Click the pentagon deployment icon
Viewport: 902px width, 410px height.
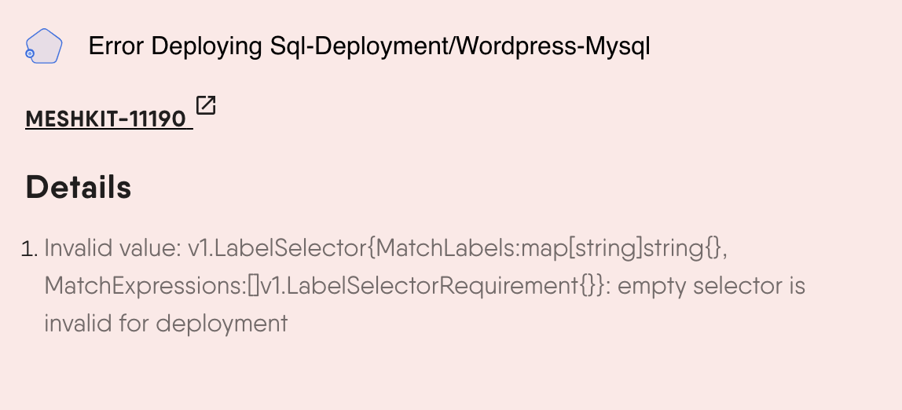pyautogui.click(x=43, y=47)
